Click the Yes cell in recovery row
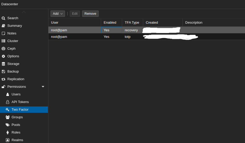Screen dimensions: 245x143 (111, 30)
